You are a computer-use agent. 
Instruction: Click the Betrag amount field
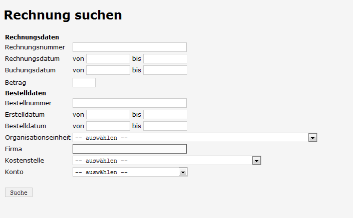click(x=84, y=83)
